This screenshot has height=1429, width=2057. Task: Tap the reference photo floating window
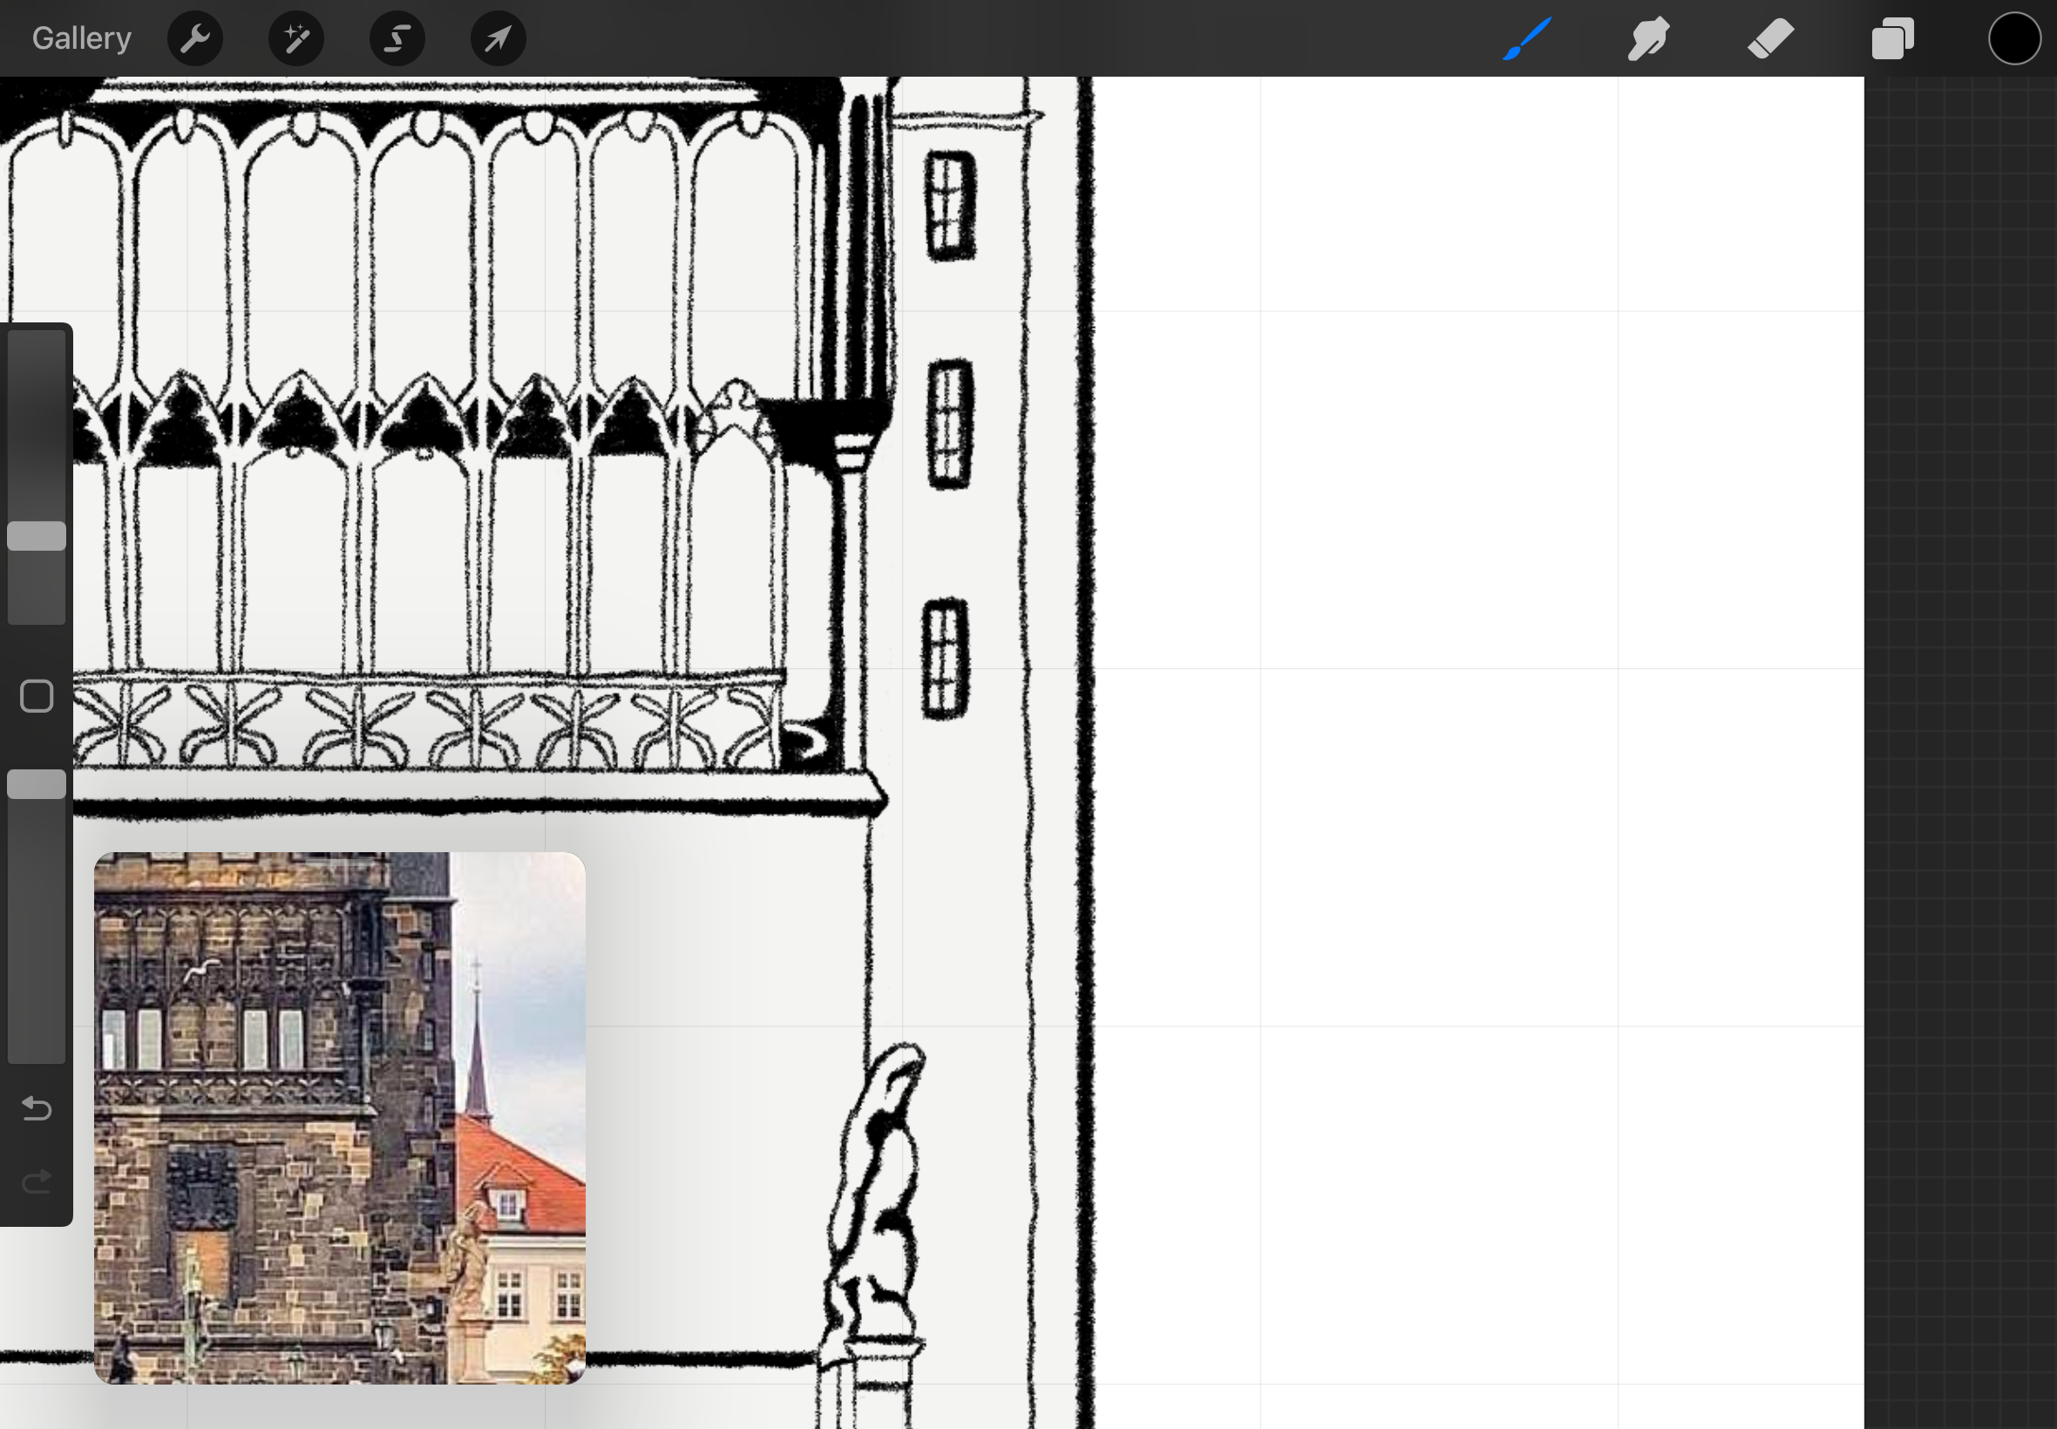click(x=339, y=1117)
